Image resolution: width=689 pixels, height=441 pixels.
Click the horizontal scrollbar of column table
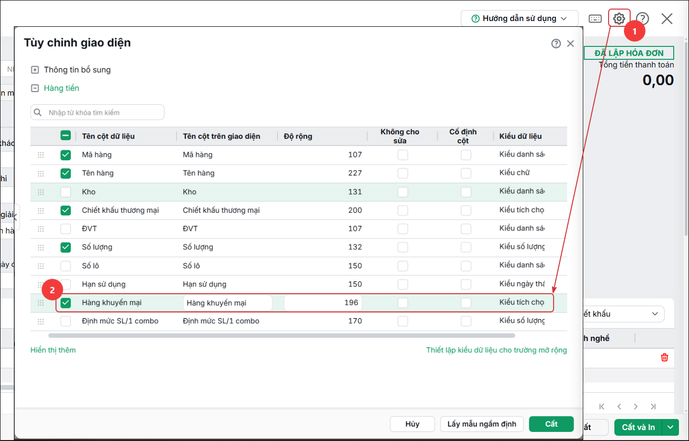pyautogui.click(x=282, y=336)
